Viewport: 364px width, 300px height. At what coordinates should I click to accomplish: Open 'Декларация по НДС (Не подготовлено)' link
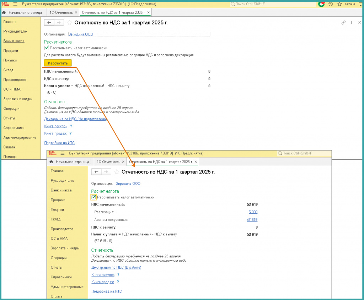pos(75,119)
